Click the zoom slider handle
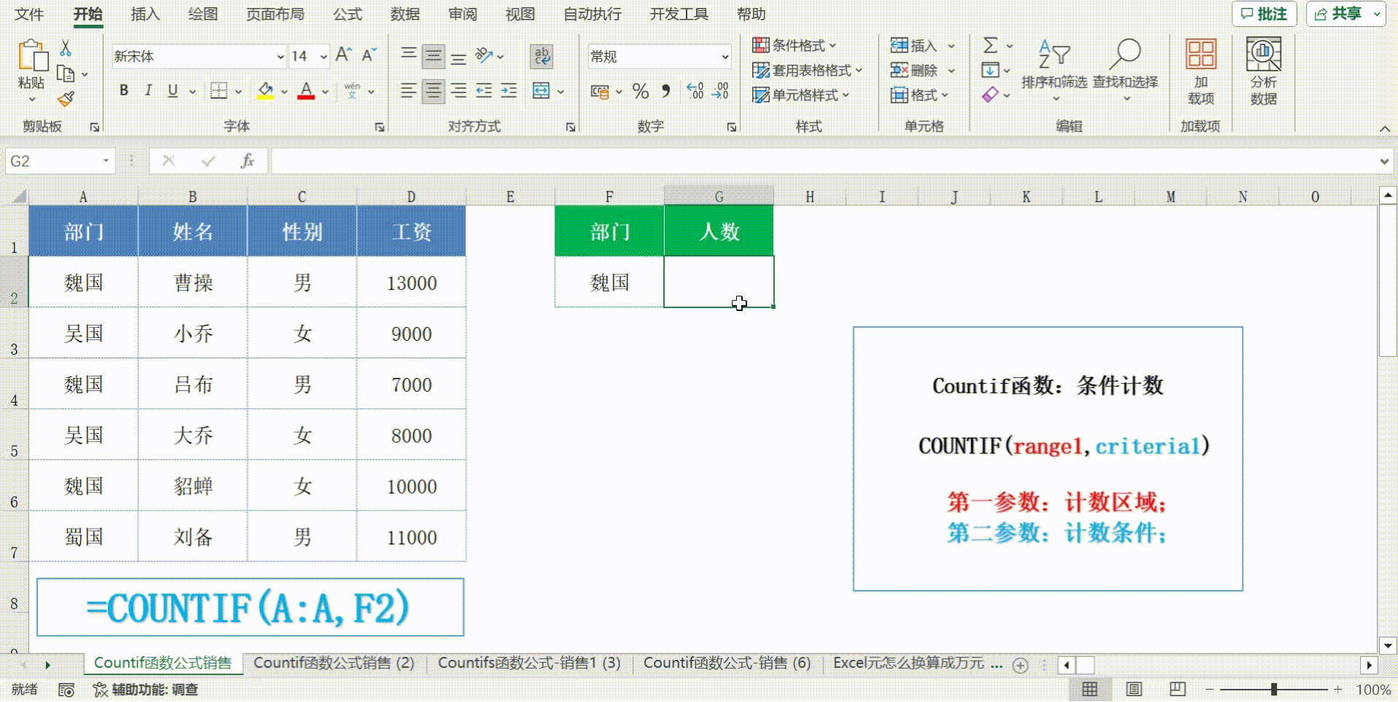1398x702 pixels. [x=1273, y=689]
